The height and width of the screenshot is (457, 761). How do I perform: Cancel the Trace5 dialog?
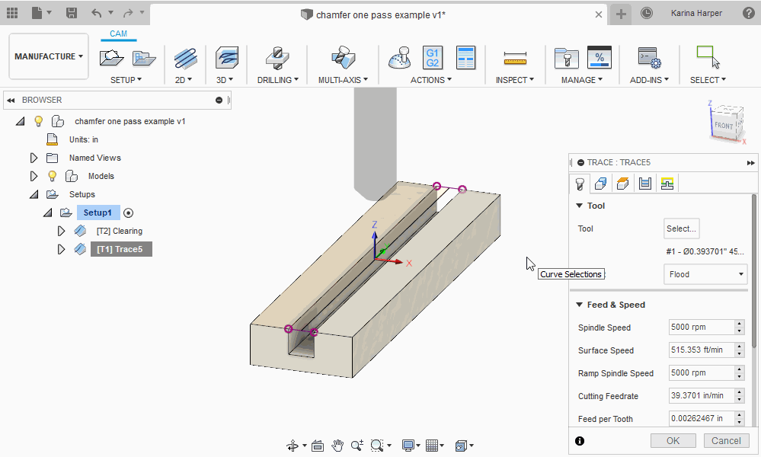tap(725, 440)
